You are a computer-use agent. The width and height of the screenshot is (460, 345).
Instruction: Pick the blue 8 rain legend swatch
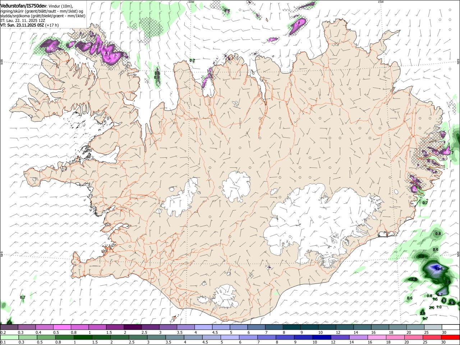285,337
